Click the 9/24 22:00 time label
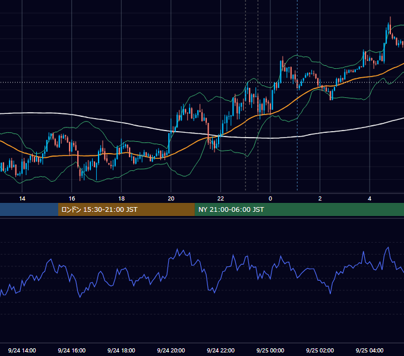 220,350
